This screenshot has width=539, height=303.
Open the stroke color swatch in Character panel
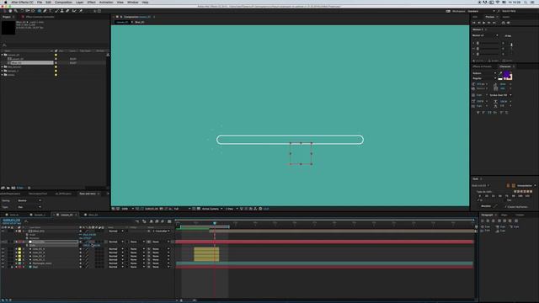(x=510, y=77)
